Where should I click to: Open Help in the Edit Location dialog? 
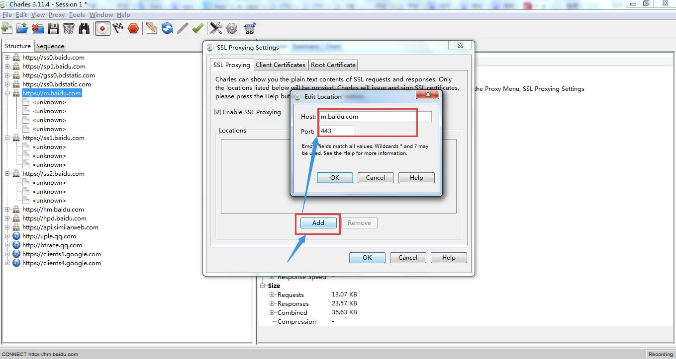coord(416,178)
